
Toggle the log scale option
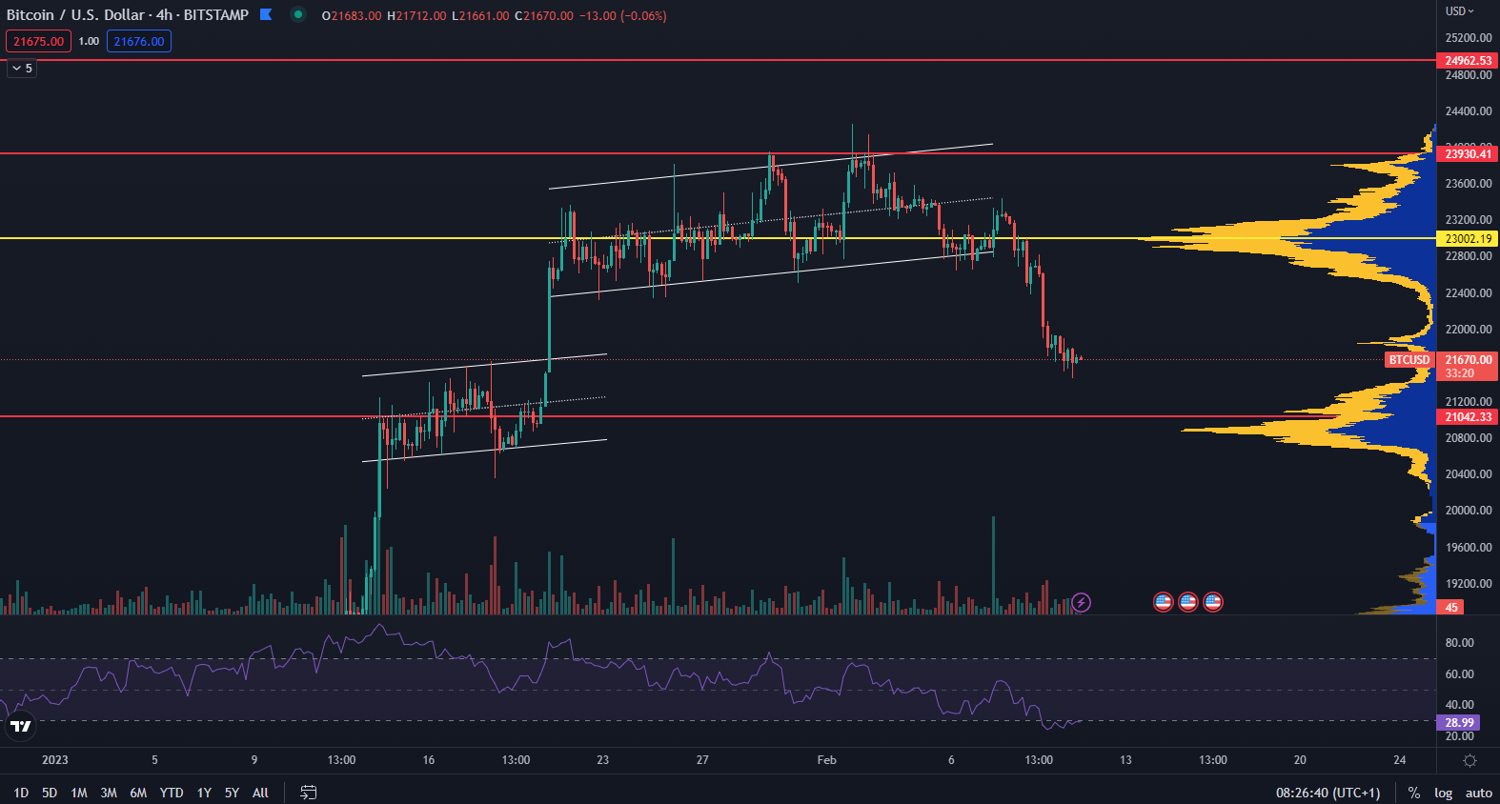[x=1443, y=793]
